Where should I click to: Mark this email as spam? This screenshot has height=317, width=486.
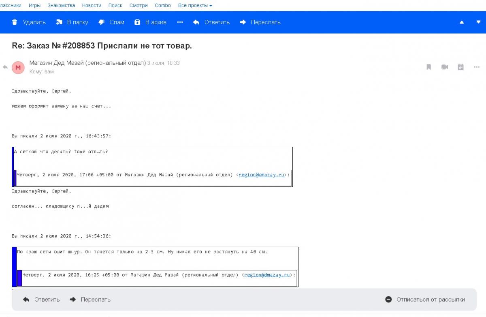pyautogui.click(x=111, y=22)
